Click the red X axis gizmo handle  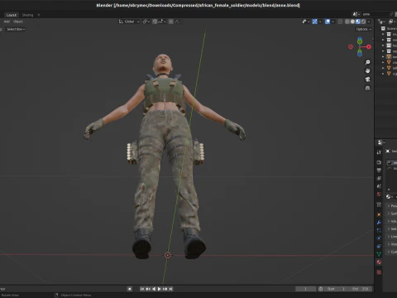point(369,47)
